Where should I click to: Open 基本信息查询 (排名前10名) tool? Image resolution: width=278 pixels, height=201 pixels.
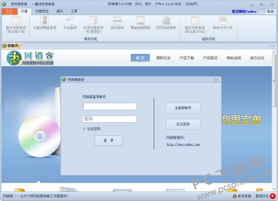click(x=16, y=25)
